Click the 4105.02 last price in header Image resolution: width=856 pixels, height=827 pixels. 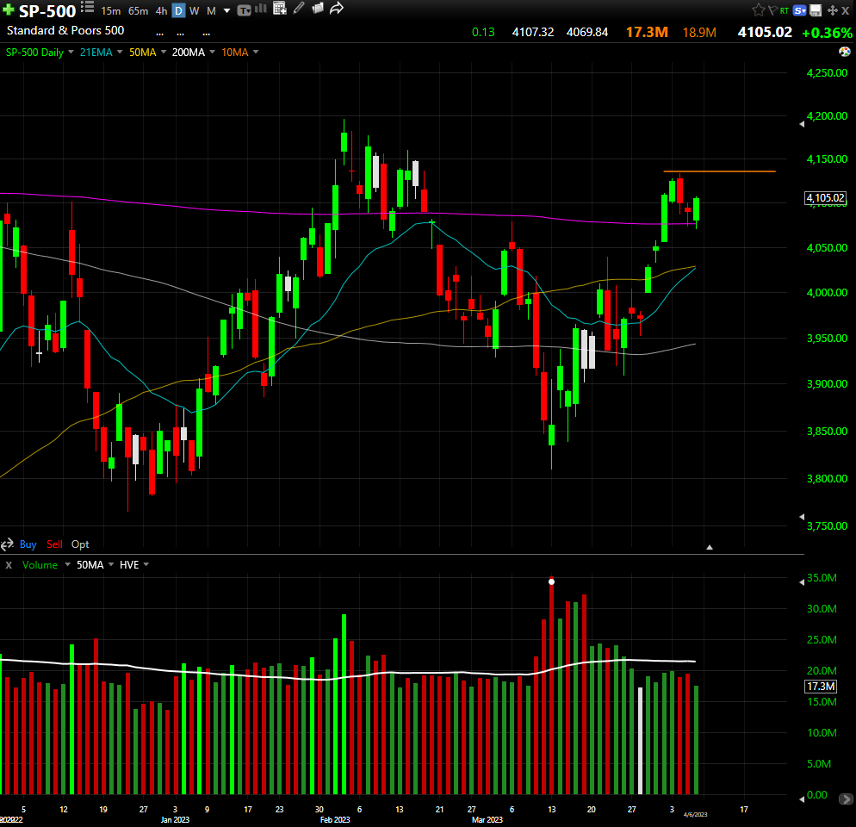click(x=765, y=32)
